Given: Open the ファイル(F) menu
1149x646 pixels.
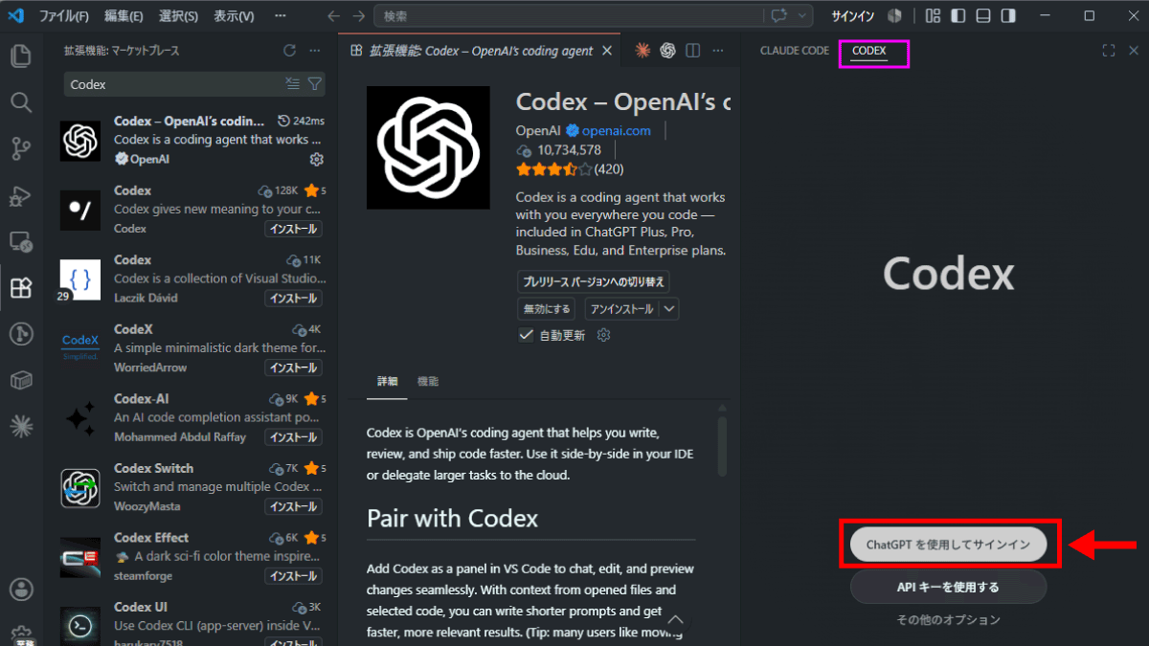Looking at the screenshot, I should [x=65, y=16].
